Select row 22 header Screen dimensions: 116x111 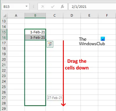coord(4,70)
